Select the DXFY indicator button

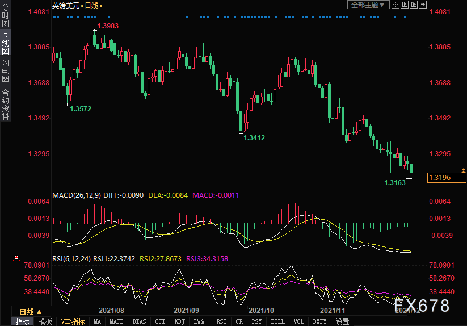coord(319,321)
